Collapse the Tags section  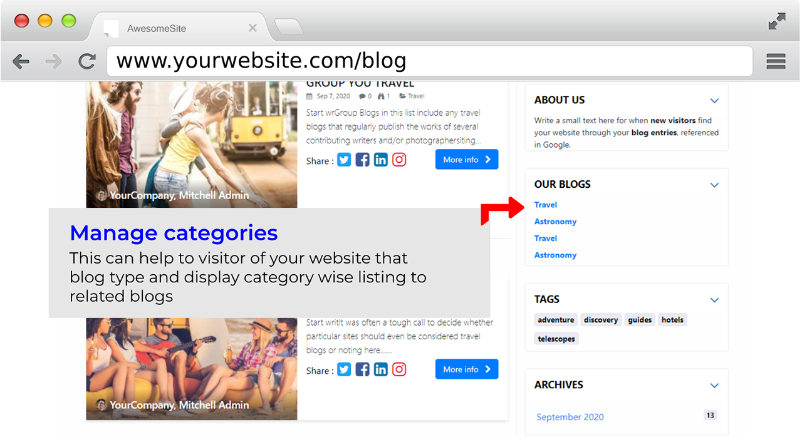coord(714,301)
